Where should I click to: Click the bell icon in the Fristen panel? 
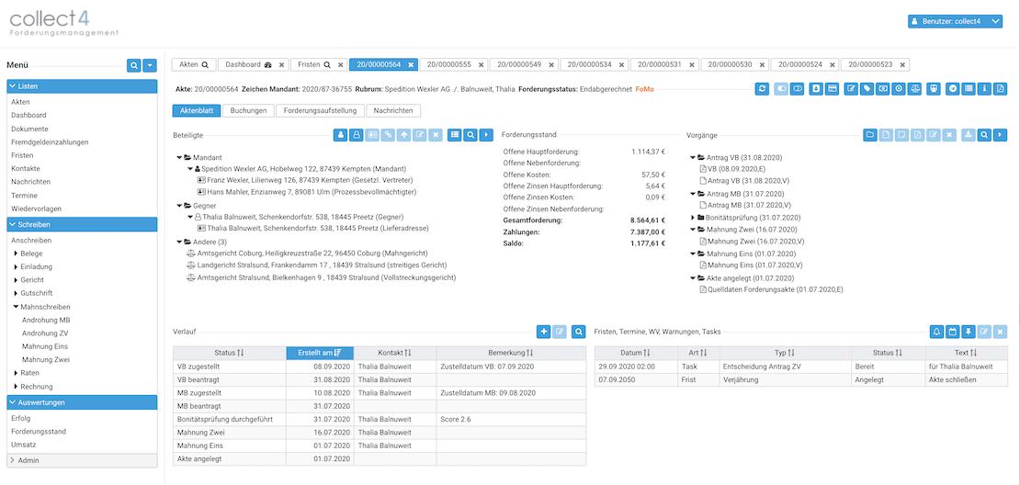coord(936,331)
